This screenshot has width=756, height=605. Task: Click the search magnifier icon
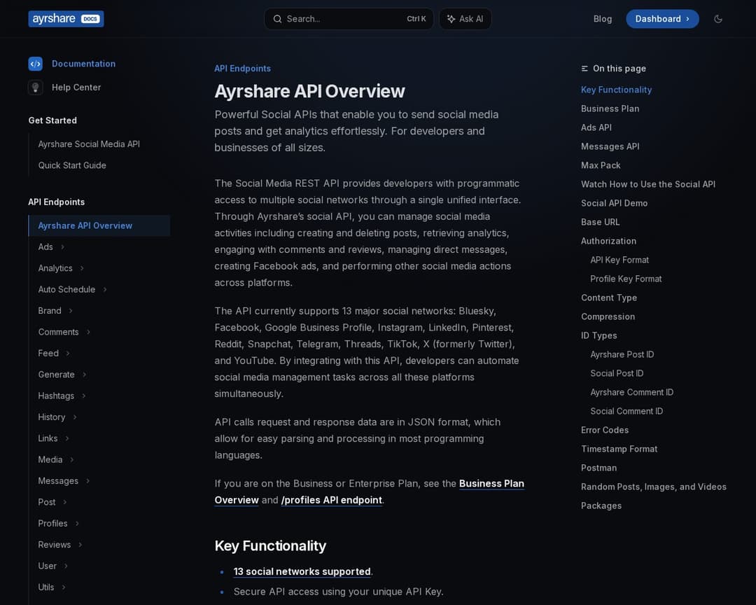coord(277,19)
